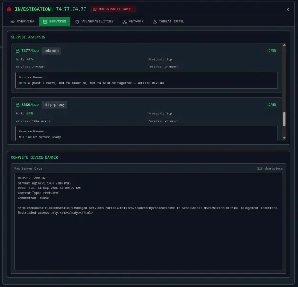Click the red status dot beside Investigation
Image resolution: width=298 pixels, height=287 pixels.
point(9,9)
